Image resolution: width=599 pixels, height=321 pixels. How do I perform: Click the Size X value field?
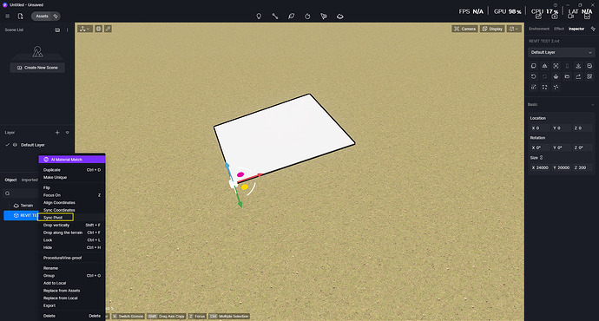pos(540,167)
